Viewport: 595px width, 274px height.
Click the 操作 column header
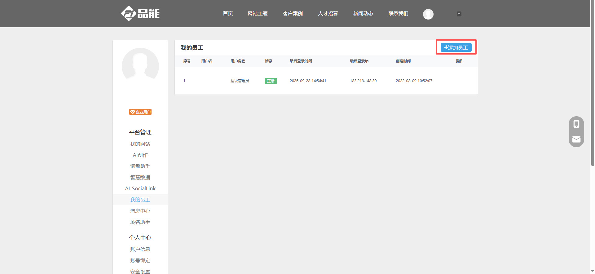tap(460, 61)
